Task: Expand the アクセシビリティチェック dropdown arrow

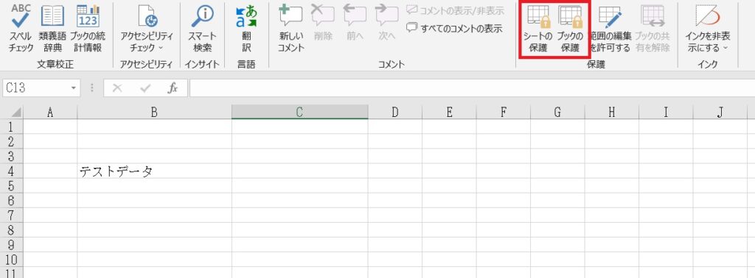Action: tap(160, 48)
